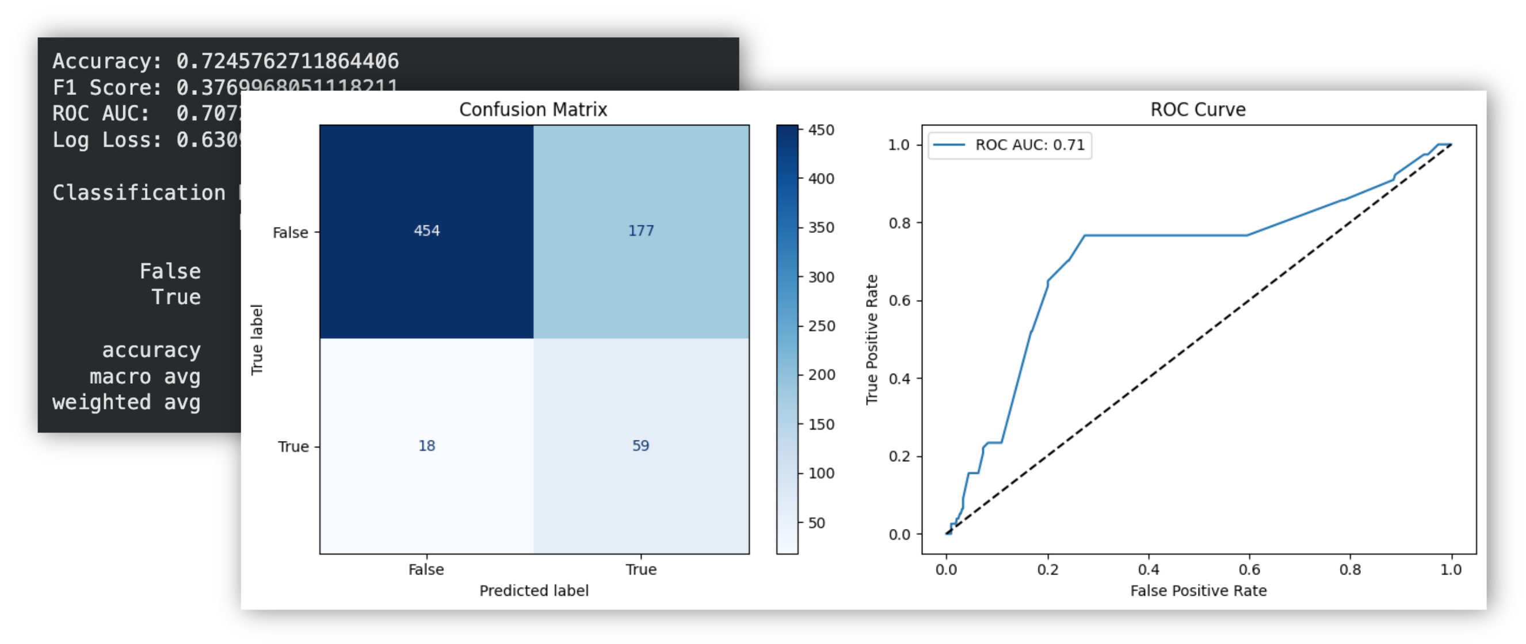The image size is (1526, 644).
Task: Click the macro avg row in terminal
Action: pos(144,377)
